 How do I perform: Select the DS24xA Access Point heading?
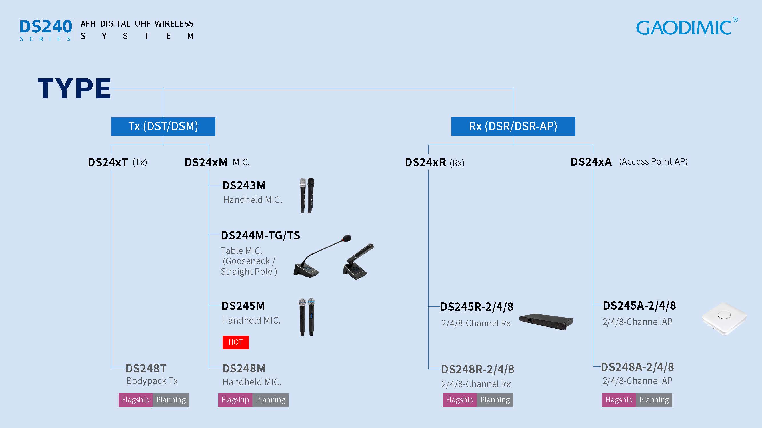pyautogui.click(x=629, y=162)
